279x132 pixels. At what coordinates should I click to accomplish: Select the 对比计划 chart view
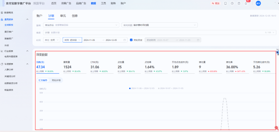point(56,80)
